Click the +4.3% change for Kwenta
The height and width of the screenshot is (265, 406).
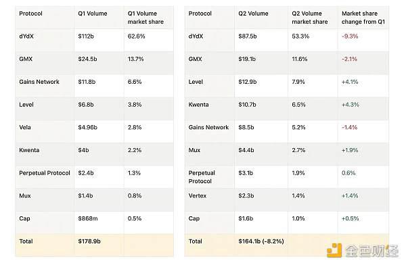click(350, 105)
